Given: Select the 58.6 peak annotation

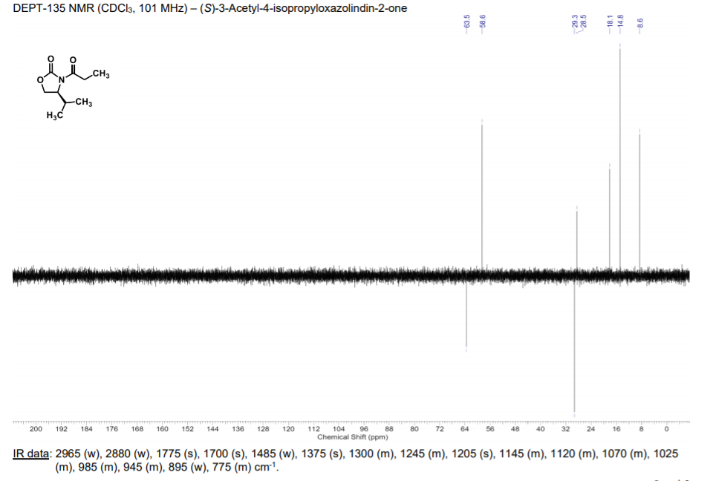Looking at the screenshot, I should pos(481,20).
